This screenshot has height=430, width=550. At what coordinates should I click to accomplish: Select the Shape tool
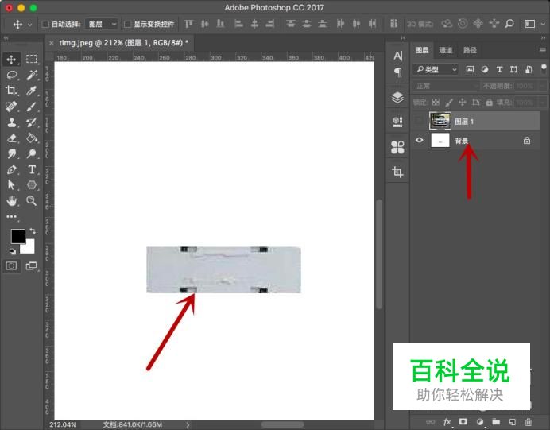click(x=32, y=185)
